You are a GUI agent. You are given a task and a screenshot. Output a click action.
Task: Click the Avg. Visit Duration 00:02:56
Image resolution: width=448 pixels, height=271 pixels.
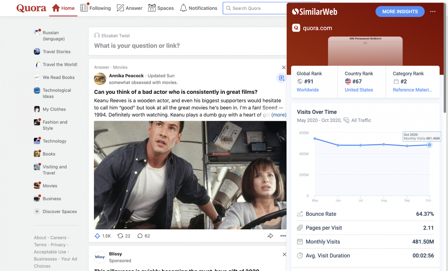pos(423,256)
